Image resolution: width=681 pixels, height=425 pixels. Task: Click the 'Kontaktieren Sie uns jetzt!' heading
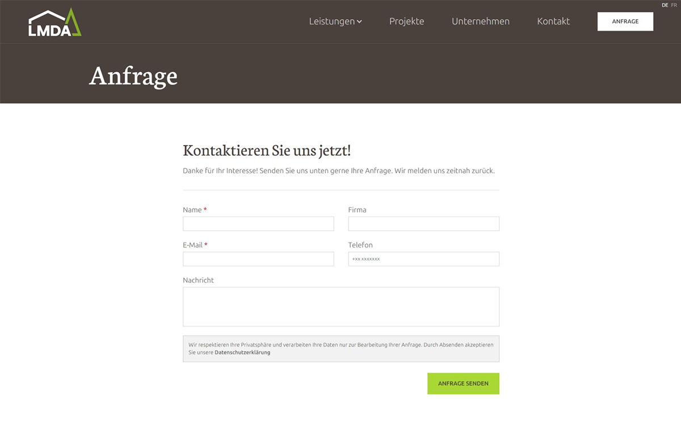[x=267, y=151]
